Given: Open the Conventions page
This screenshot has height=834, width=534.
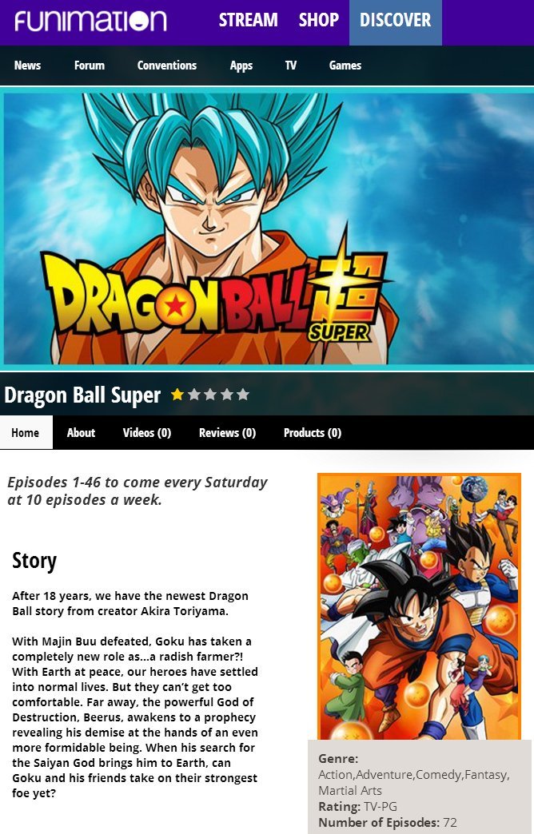Looking at the screenshot, I should (x=167, y=66).
